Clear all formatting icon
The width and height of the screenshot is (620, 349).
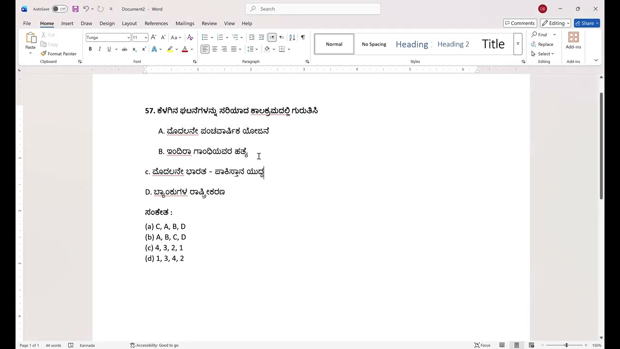pos(190,37)
